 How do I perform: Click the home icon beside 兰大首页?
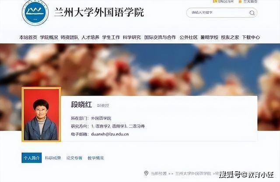pyautogui.click(x=240, y=2)
